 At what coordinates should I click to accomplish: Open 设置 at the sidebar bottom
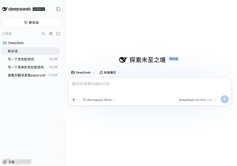point(9,162)
